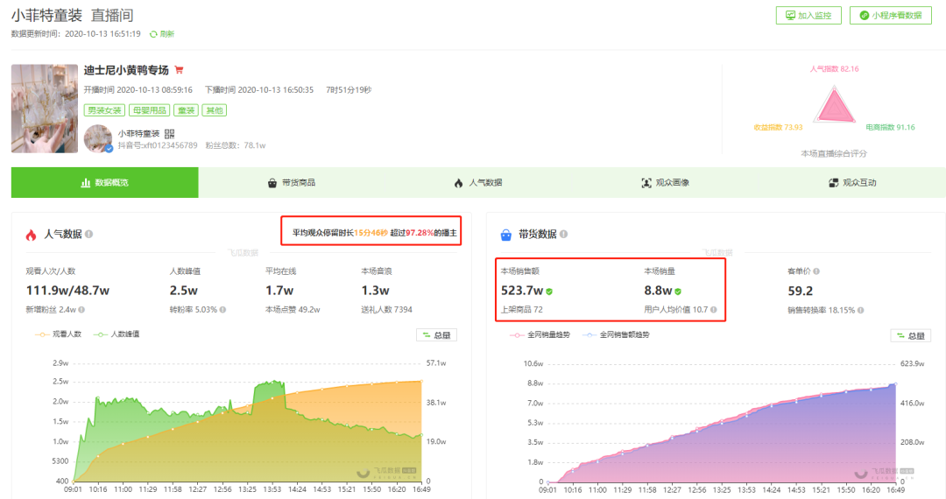Click the 其他 category tag
The width and height of the screenshot is (946, 499).
tap(215, 110)
